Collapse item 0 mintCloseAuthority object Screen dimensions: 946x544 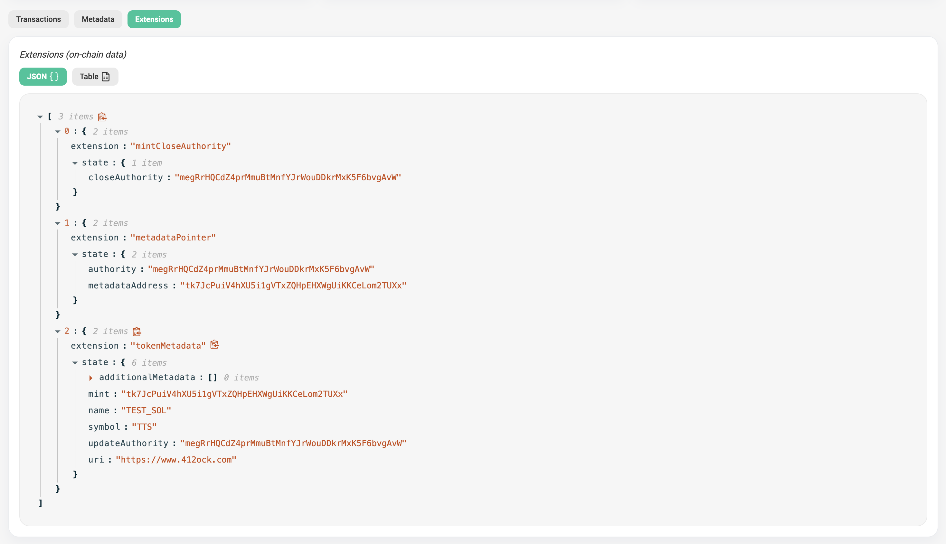pos(58,132)
